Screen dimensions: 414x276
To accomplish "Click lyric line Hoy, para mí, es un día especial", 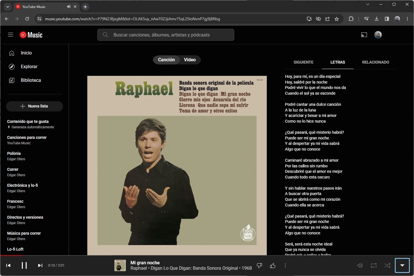I will [x=313, y=76].
